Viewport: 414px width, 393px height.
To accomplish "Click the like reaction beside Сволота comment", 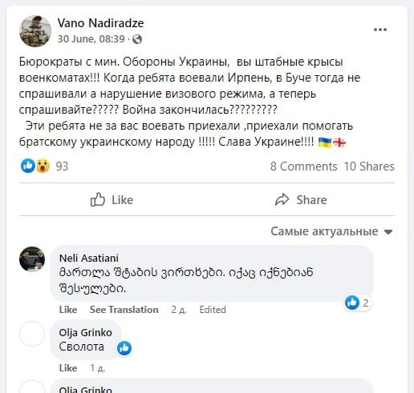I will pos(124,348).
